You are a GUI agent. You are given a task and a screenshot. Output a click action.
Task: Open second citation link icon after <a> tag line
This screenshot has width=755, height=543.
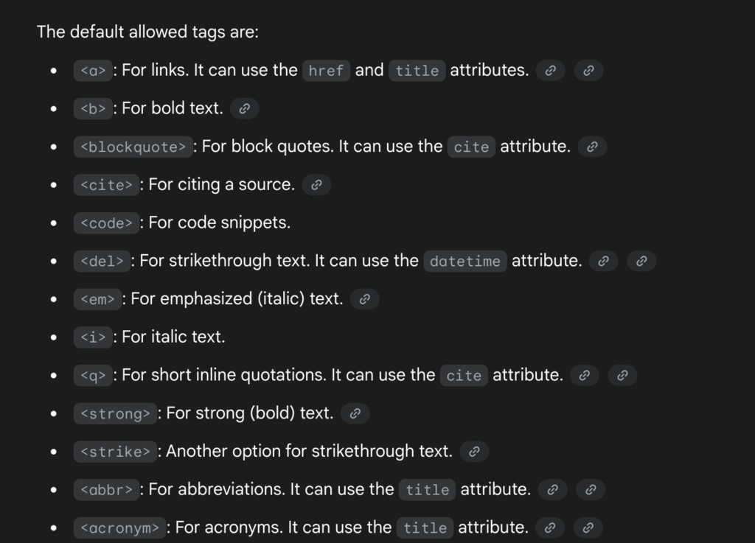(x=588, y=71)
